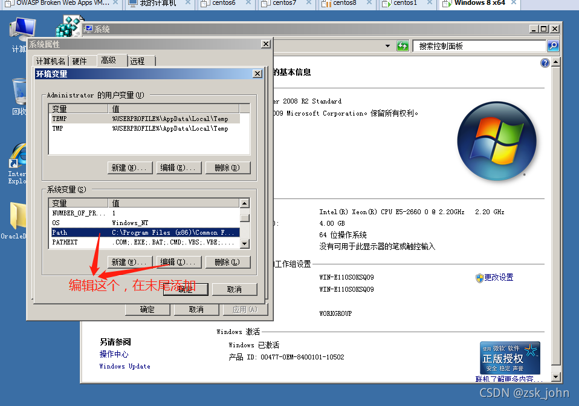Select the TEMP user variable row
Image resolution: width=579 pixels, height=406 pixels.
[x=146, y=119]
